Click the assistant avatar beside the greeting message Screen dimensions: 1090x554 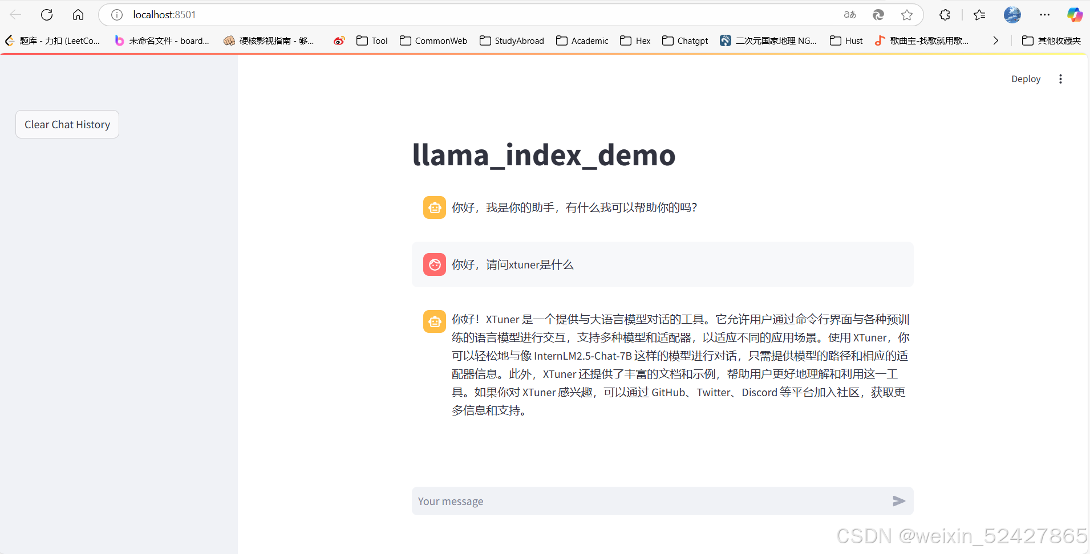[x=435, y=207]
